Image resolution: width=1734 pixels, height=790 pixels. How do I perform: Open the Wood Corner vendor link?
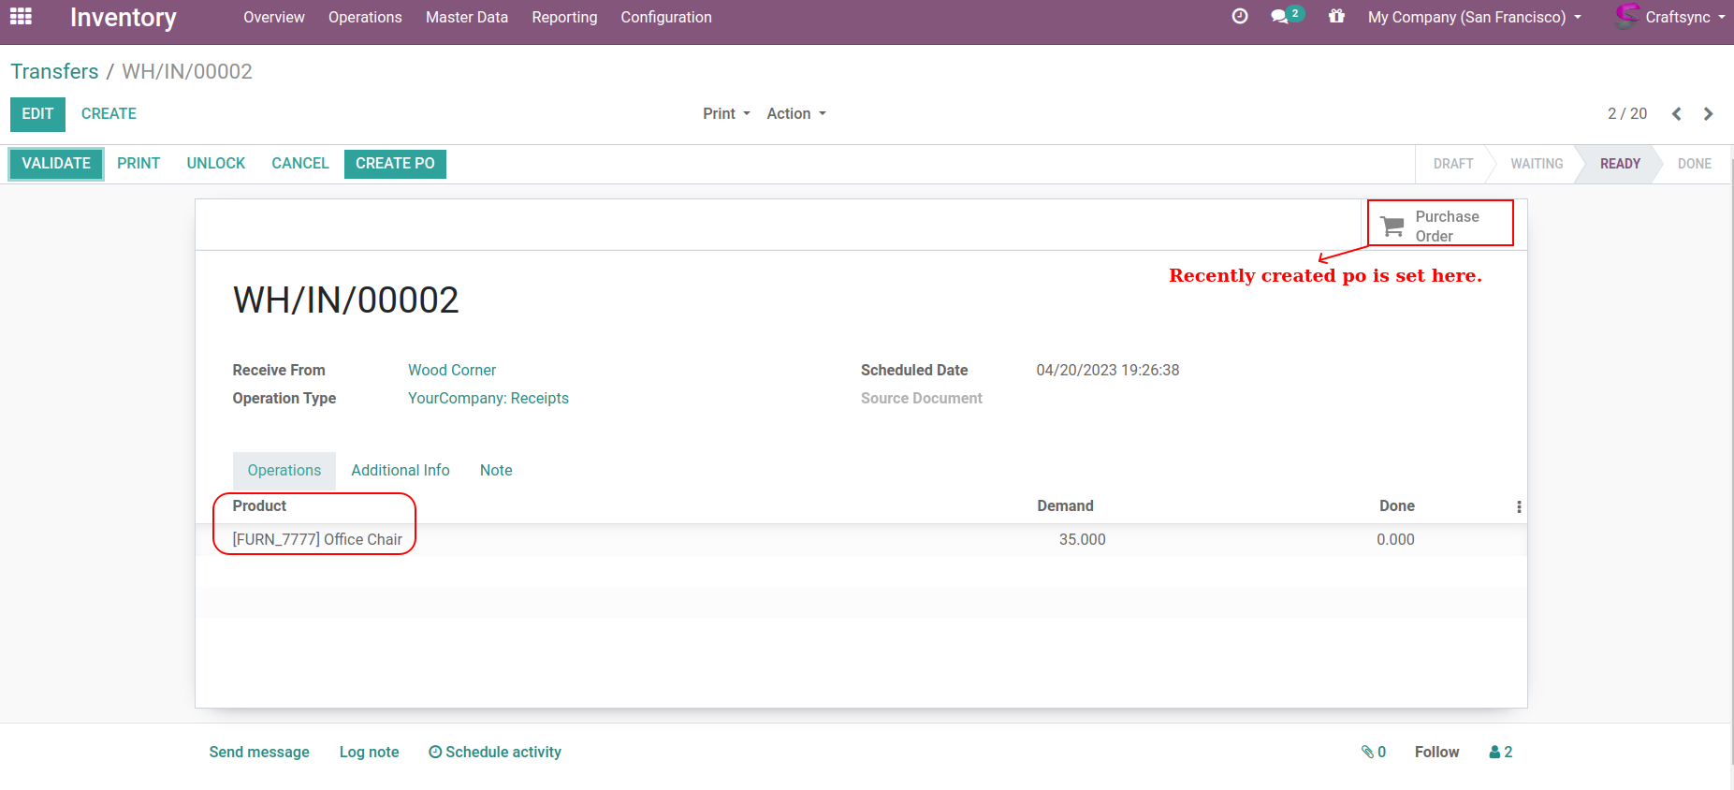452,370
